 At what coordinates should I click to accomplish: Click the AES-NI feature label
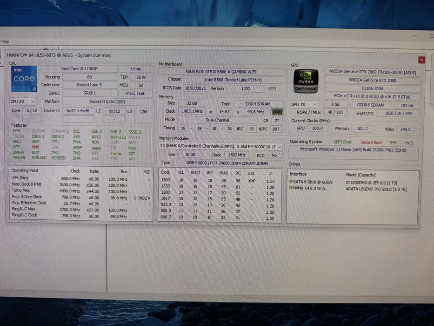(19, 157)
